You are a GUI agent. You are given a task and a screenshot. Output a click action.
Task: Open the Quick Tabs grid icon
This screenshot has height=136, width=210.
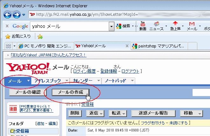tap(8, 46)
